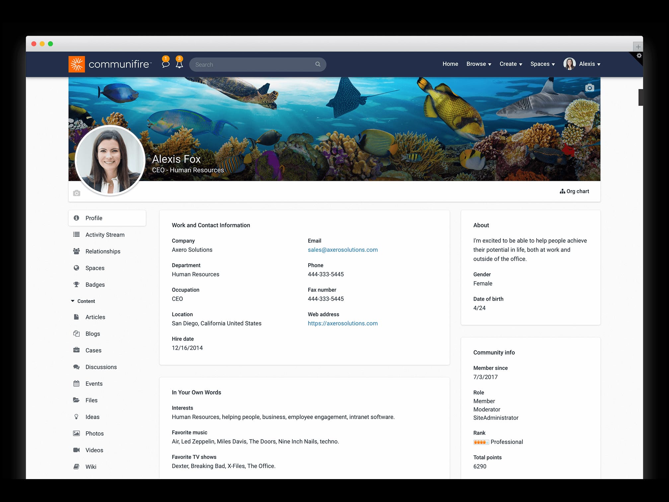Click the Articles document icon
This screenshot has height=502, width=669.
click(x=76, y=317)
